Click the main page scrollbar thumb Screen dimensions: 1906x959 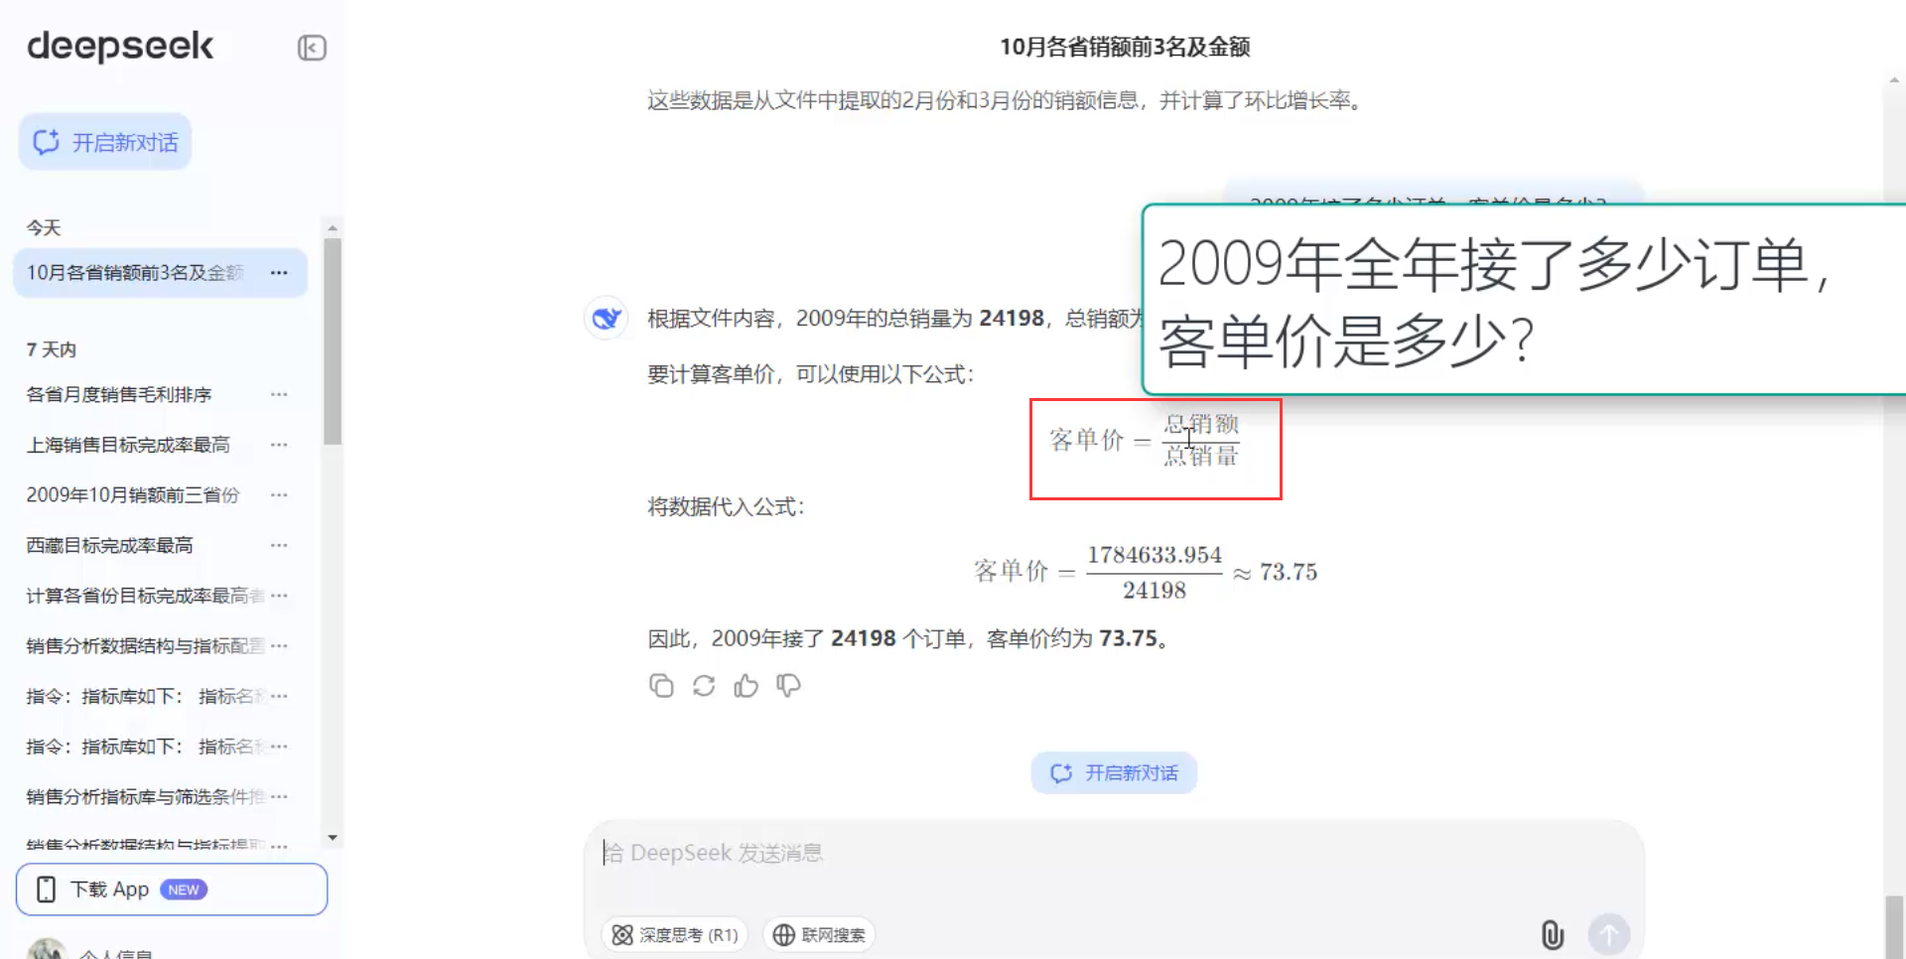click(1894, 927)
